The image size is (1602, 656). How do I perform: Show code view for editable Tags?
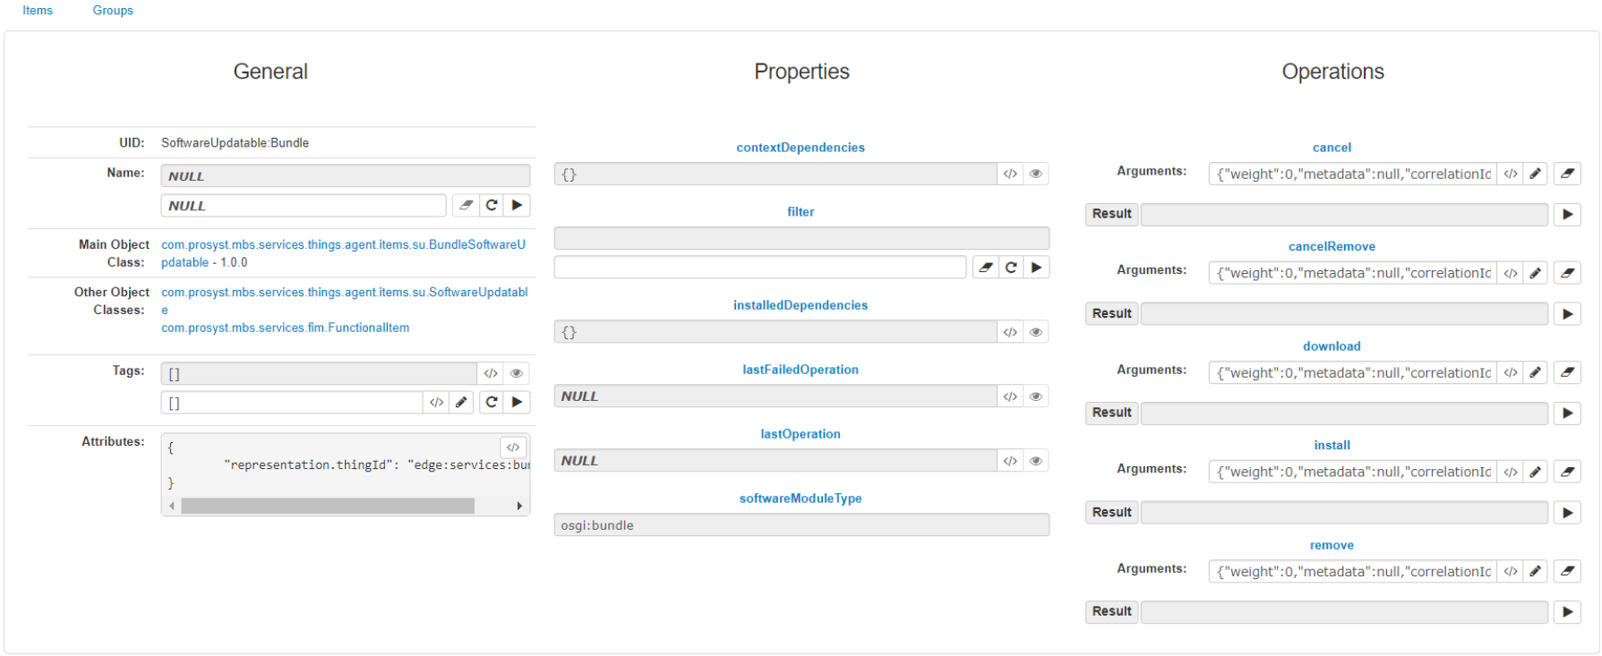coord(436,402)
